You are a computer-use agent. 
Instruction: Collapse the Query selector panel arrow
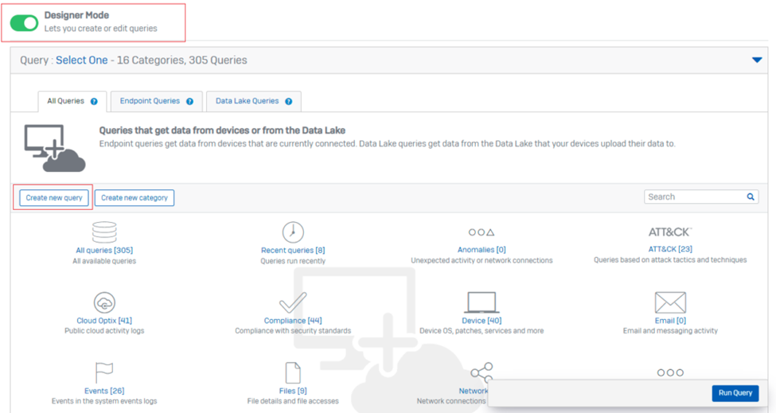(757, 60)
